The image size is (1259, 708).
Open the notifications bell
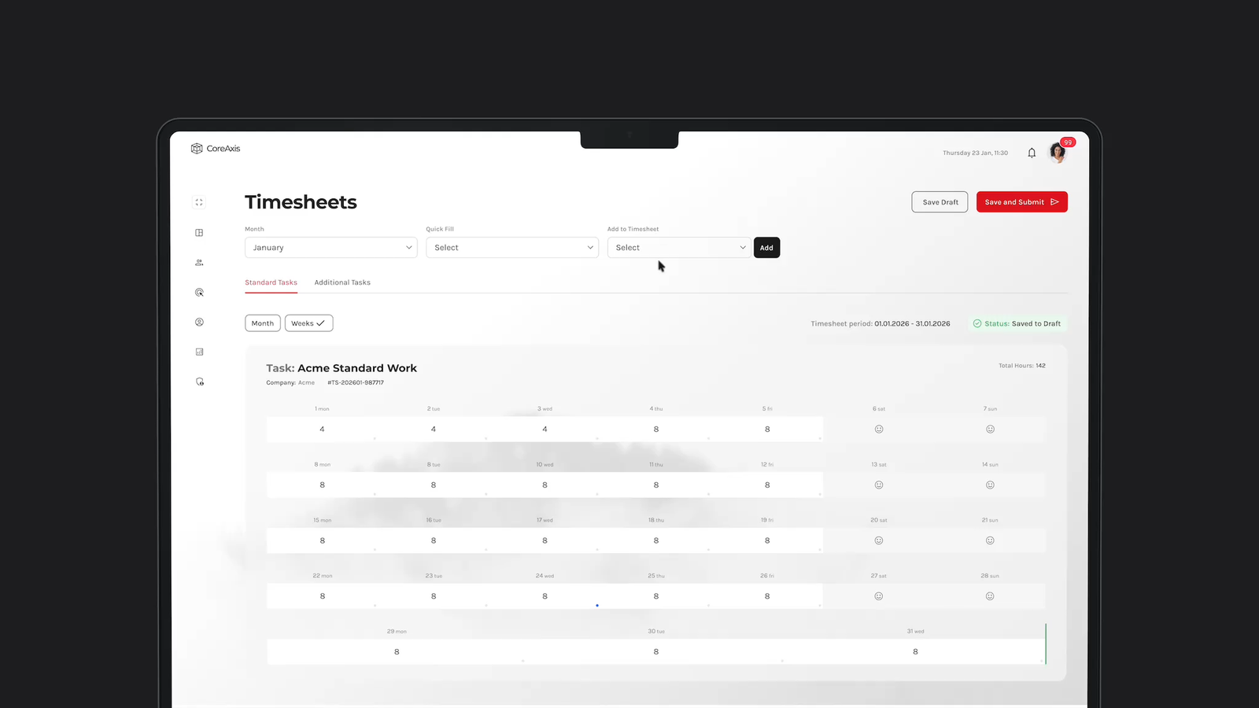click(1032, 152)
